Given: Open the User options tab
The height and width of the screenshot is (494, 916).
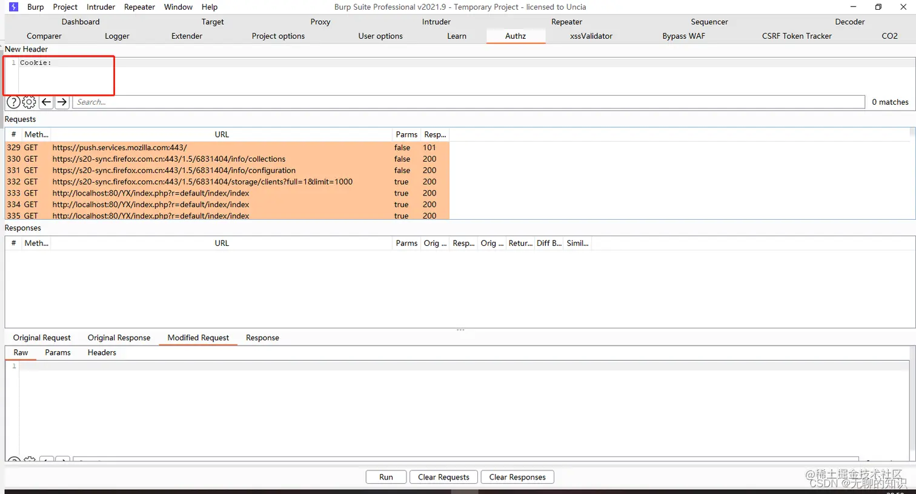Looking at the screenshot, I should point(380,36).
